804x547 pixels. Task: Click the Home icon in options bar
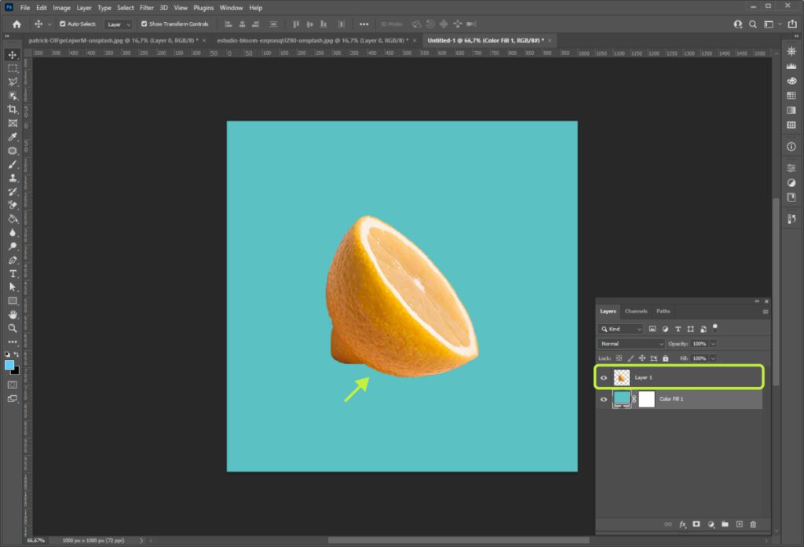(x=16, y=24)
